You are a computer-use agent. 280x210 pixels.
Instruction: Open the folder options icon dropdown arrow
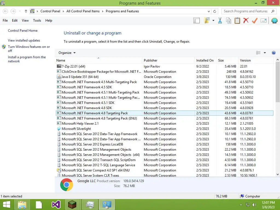213,21
